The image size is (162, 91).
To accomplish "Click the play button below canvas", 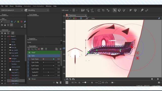I will pyautogui.click(x=158, y=79).
